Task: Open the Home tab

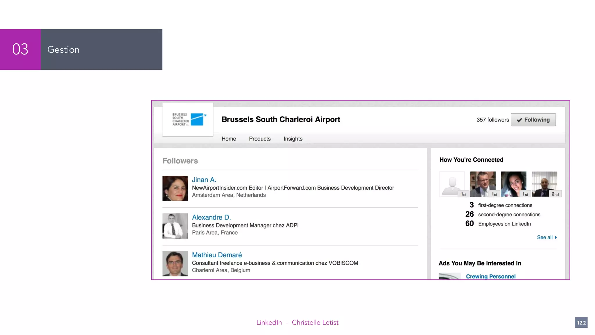Action: click(x=229, y=139)
